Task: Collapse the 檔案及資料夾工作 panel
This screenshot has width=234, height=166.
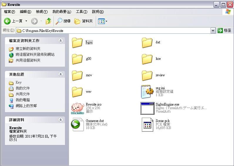Action: (x=60, y=40)
